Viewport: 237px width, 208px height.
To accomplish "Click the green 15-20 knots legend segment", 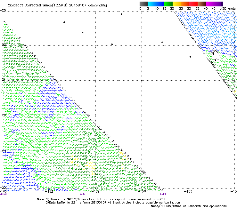I will point(168,4).
